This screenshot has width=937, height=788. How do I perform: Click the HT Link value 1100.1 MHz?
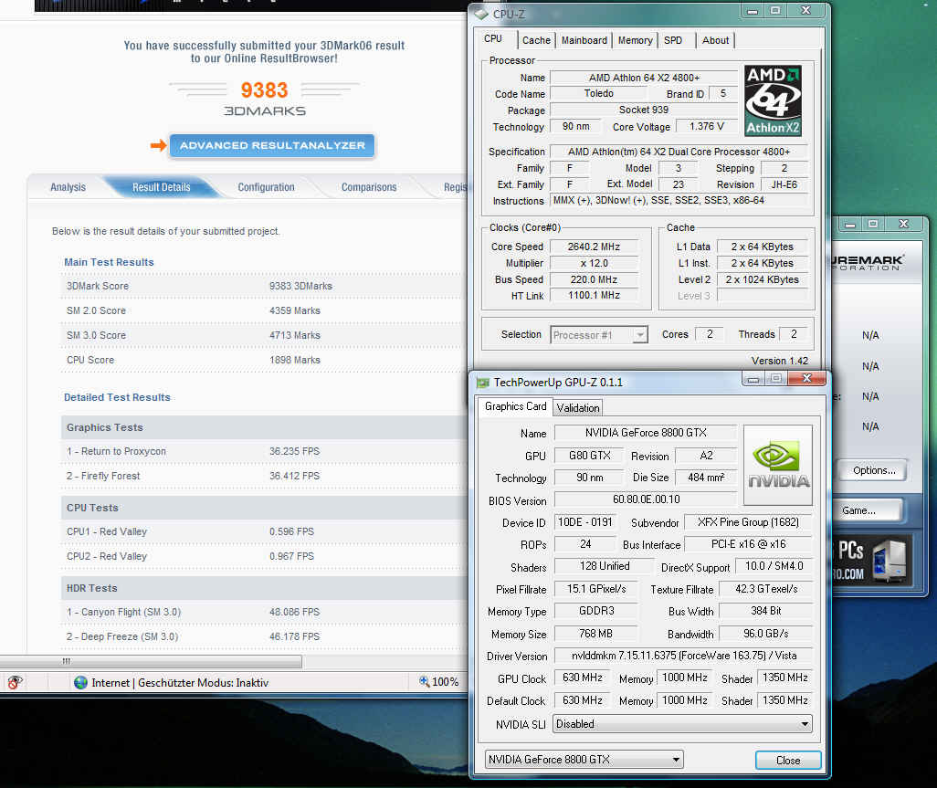594,295
